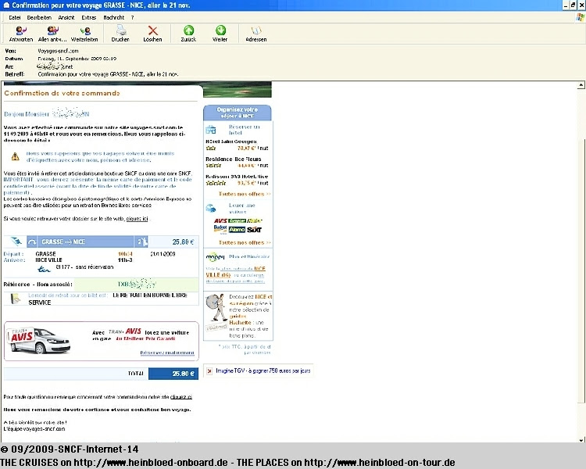Open the Datei menu
The width and height of the screenshot is (586, 469).
(15, 17)
